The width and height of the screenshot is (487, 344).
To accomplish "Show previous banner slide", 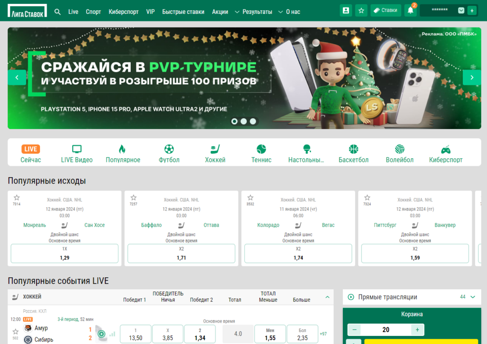I will (x=17, y=78).
